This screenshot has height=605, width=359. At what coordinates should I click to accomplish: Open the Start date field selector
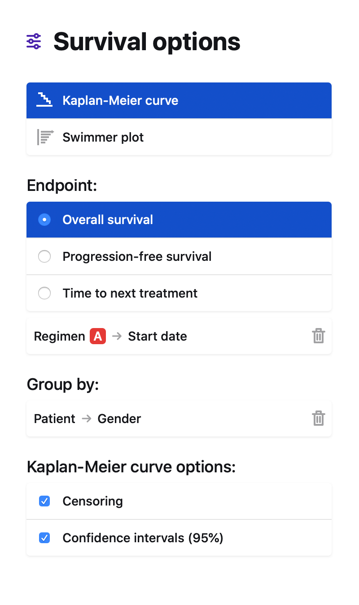click(x=158, y=336)
